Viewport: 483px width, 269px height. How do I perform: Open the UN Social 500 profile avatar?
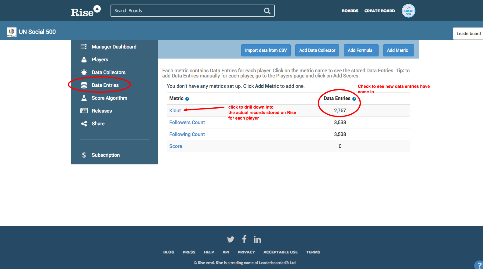coord(409,11)
